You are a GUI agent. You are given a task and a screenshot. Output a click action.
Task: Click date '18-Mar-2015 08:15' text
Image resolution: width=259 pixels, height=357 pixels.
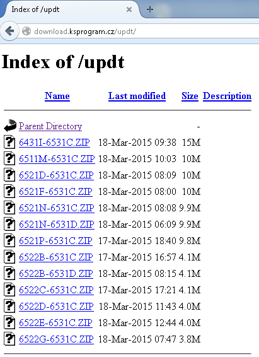(x=137, y=274)
